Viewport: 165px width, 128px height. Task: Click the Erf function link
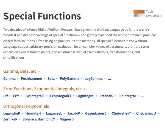pyautogui.click(x=5, y=96)
